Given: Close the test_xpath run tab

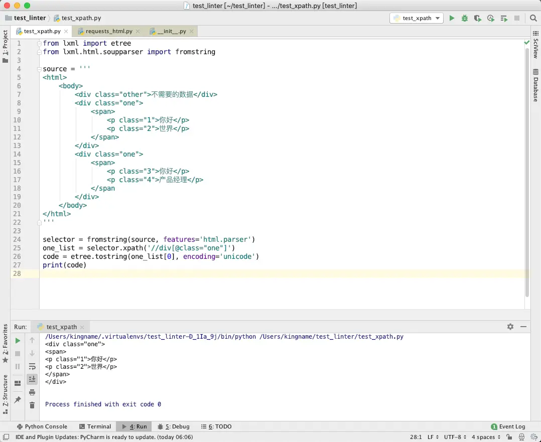Looking at the screenshot, I should pyautogui.click(x=82, y=327).
